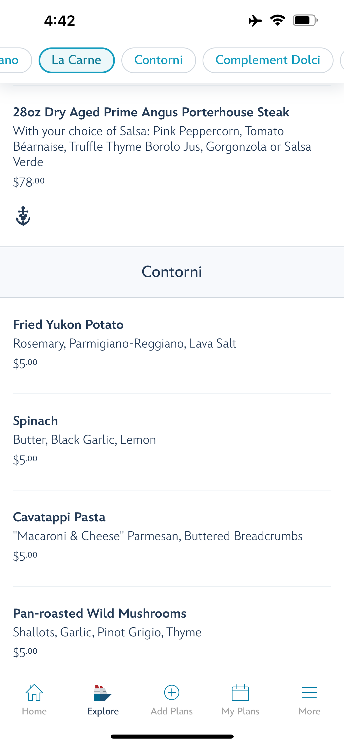Open the More hamburger menu icon
The height and width of the screenshot is (745, 344).
pyautogui.click(x=309, y=693)
